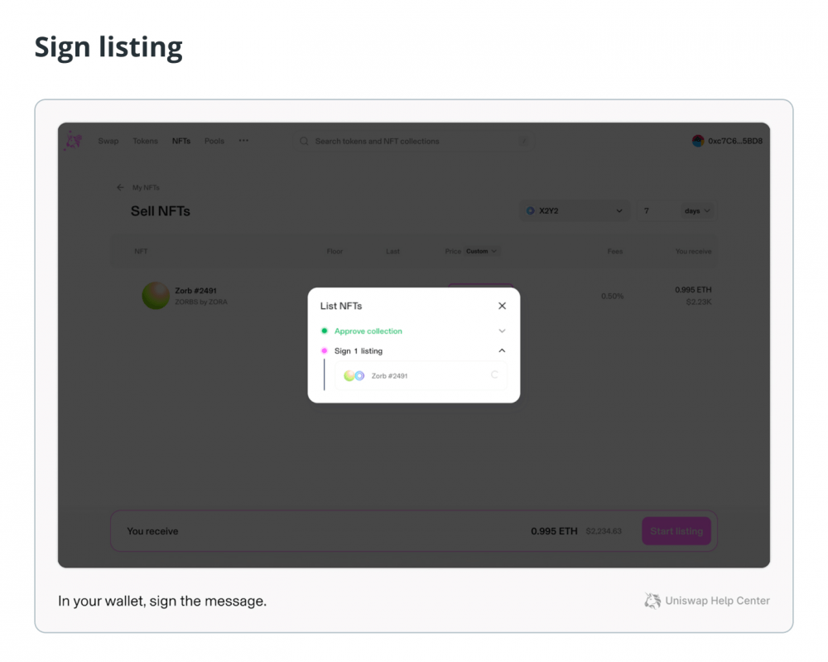The image size is (828, 662).
Task: Close the List NFTs dialog
Action: tap(503, 306)
